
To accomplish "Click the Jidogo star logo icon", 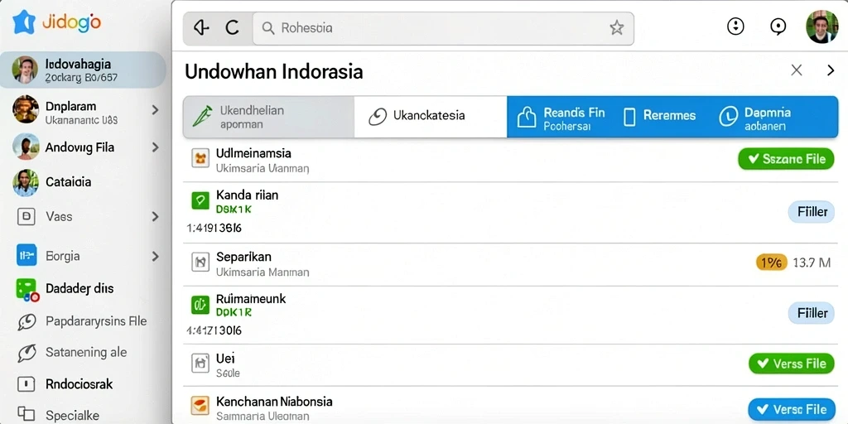I will 24,22.
